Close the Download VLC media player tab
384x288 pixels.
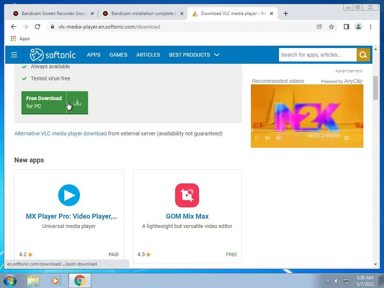(x=271, y=13)
